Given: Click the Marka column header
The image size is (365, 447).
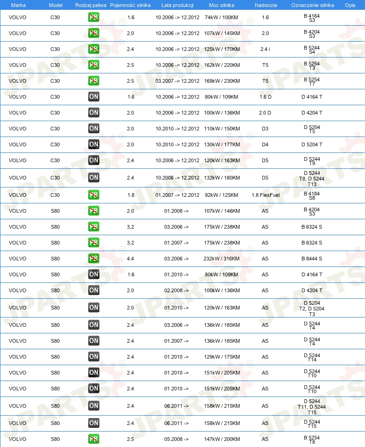Looking at the screenshot, I should click(18, 5).
